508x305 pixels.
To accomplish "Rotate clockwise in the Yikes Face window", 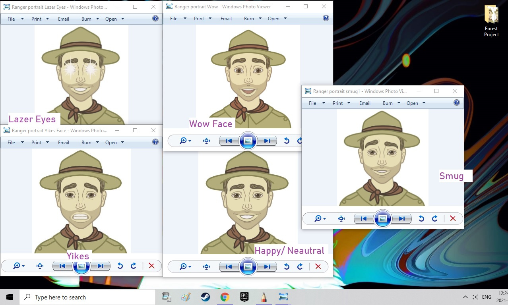I will pos(134,266).
